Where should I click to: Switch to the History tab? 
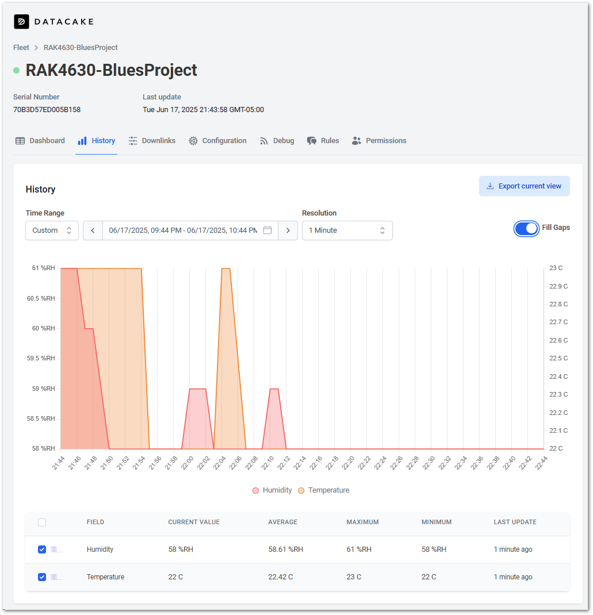pos(96,141)
